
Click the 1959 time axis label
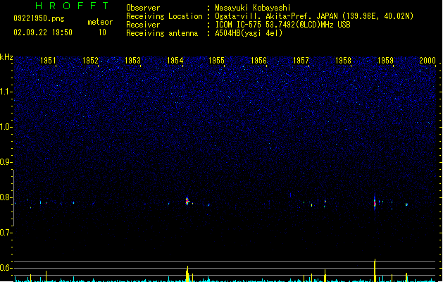tap(385, 60)
